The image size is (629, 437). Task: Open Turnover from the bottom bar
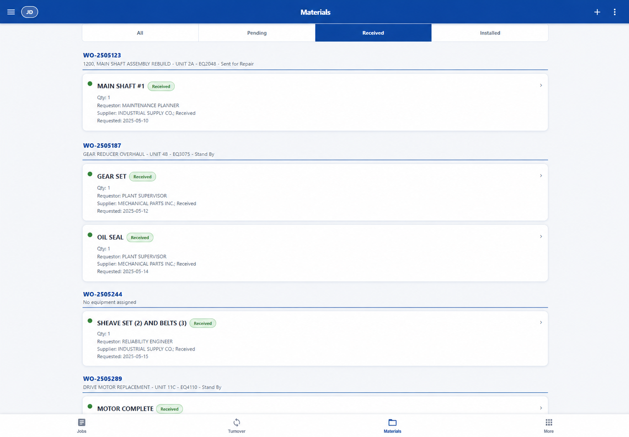[x=236, y=426]
